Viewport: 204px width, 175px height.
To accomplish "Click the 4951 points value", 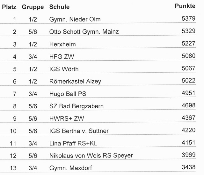I will coord(188,93).
